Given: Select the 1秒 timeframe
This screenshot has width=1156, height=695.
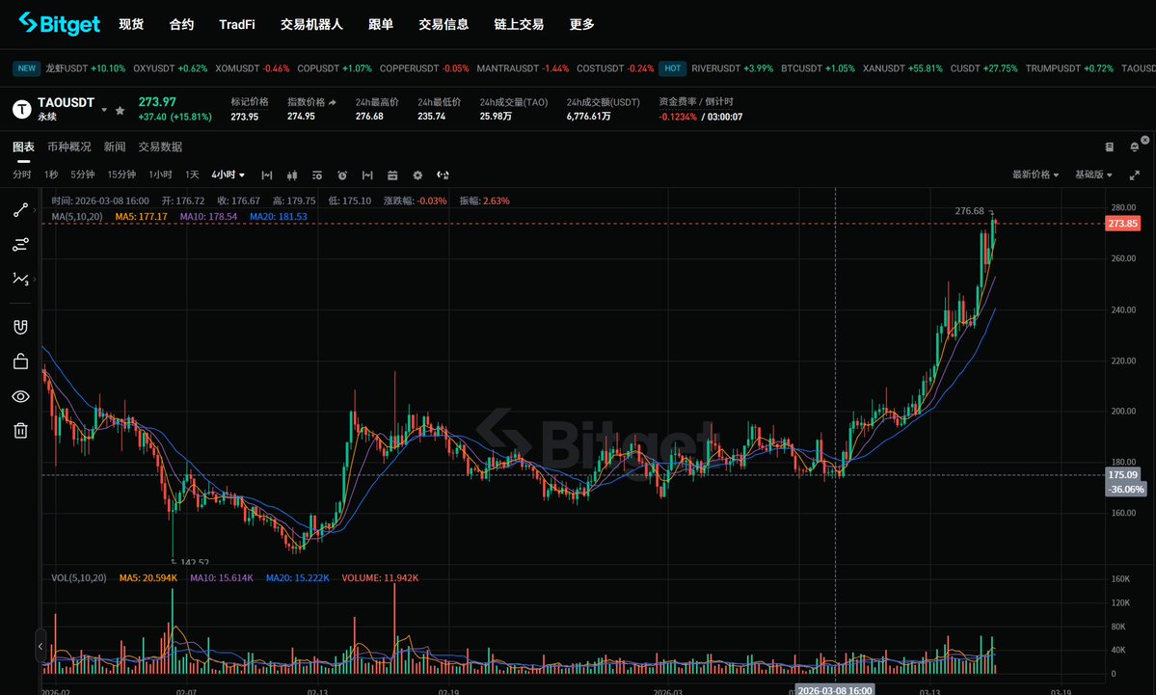Looking at the screenshot, I should [x=51, y=174].
